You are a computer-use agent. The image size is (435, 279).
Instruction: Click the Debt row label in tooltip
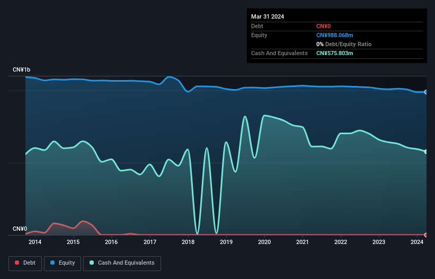(257, 26)
